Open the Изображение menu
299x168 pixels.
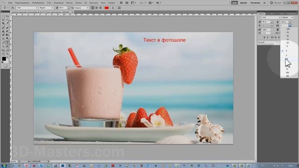(38, 3)
